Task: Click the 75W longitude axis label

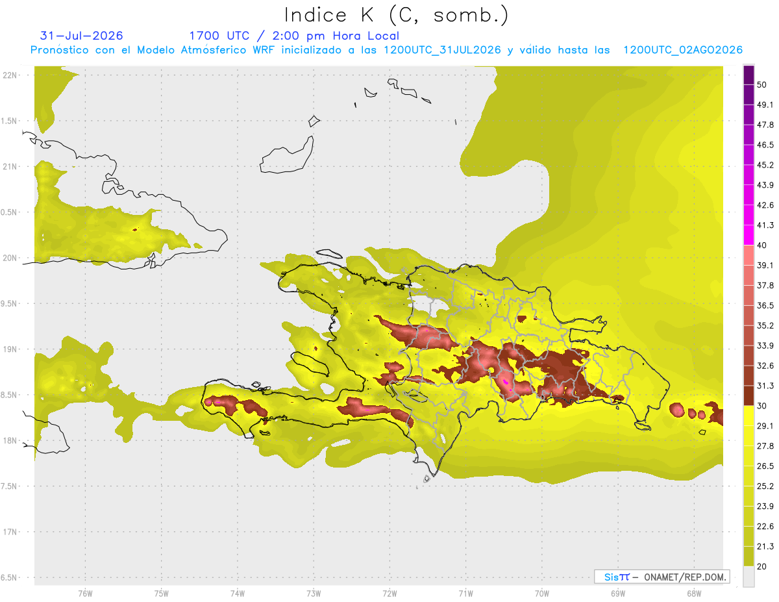Action: pos(162,593)
